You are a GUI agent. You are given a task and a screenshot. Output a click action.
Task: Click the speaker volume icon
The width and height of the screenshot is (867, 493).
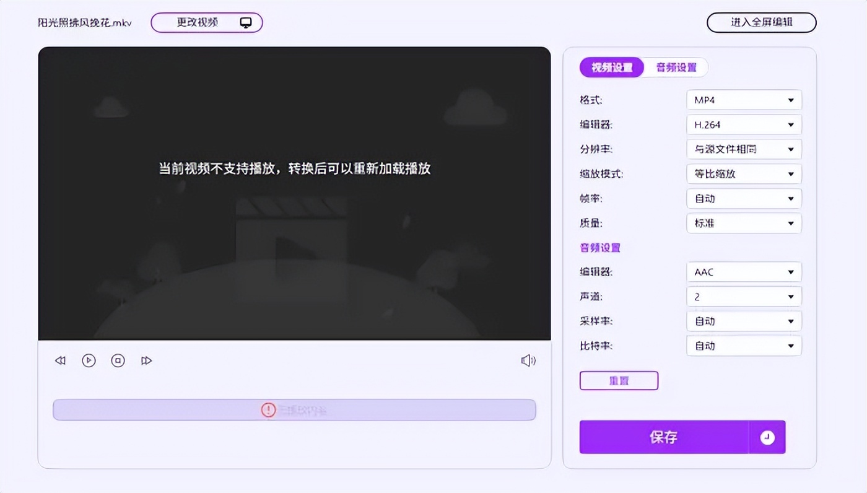point(528,360)
